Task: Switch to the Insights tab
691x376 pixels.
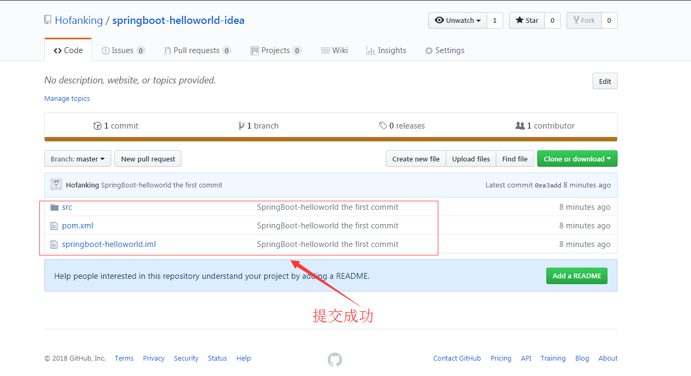Action: pyautogui.click(x=386, y=50)
